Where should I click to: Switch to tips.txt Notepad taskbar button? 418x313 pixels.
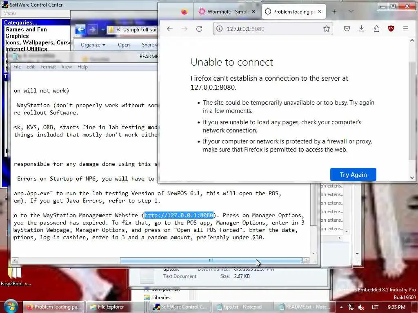(242, 307)
